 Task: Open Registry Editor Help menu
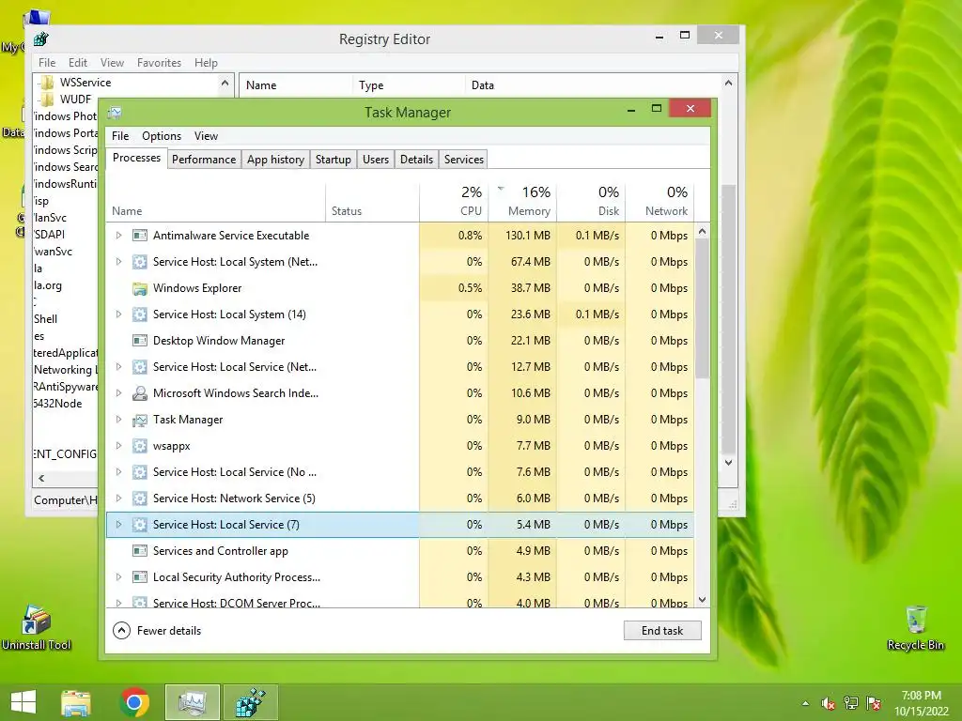(x=206, y=63)
